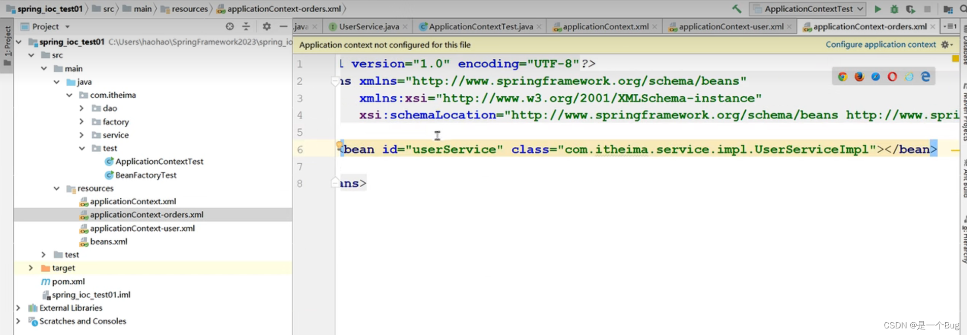Viewport: 967px width, 335px height.
Task: Collapse the resources folder
Action: [x=57, y=188]
